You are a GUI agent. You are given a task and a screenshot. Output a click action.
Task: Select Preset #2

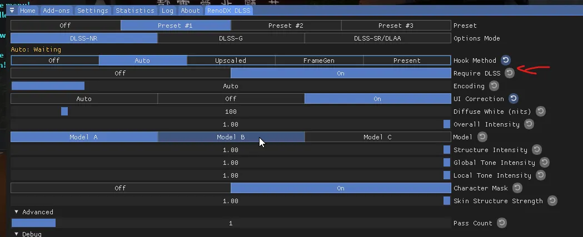286,26
